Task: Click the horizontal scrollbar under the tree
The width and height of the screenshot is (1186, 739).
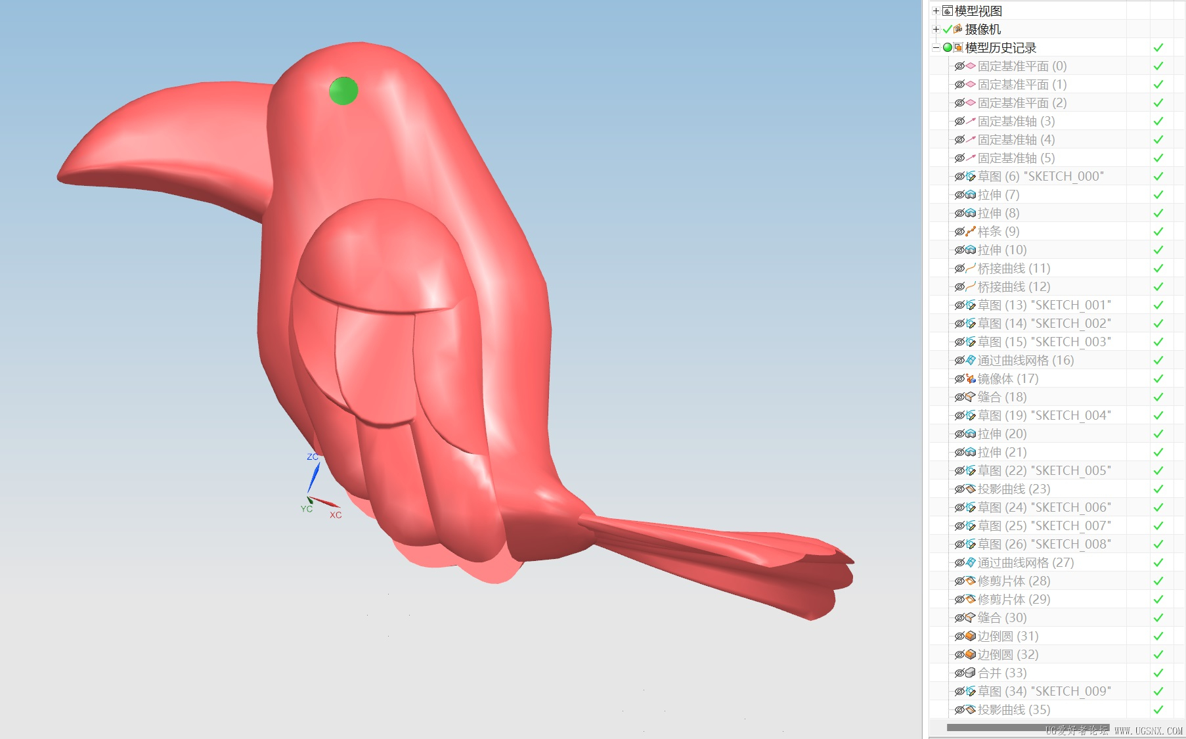Action: (1028, 728)
